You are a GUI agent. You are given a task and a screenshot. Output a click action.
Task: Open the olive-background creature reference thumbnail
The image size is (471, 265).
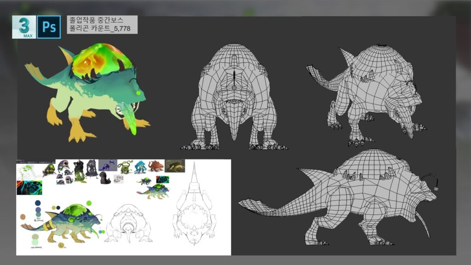tap(175, 166)
